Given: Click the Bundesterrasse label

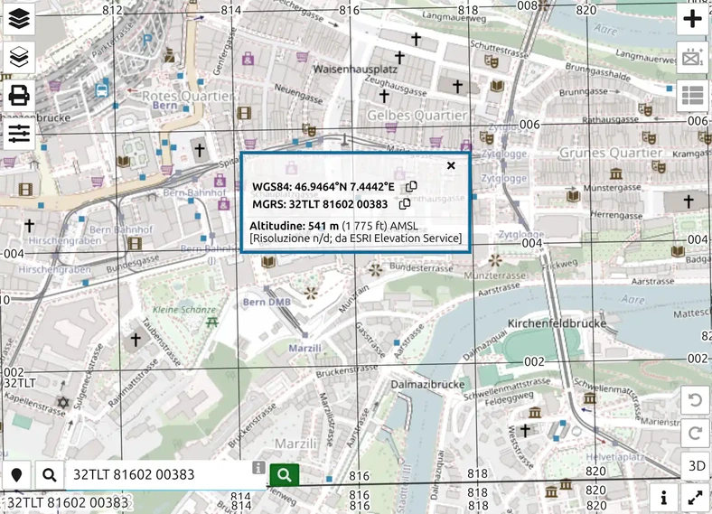Looking at the screenshot, I should (x=421, y=267).
